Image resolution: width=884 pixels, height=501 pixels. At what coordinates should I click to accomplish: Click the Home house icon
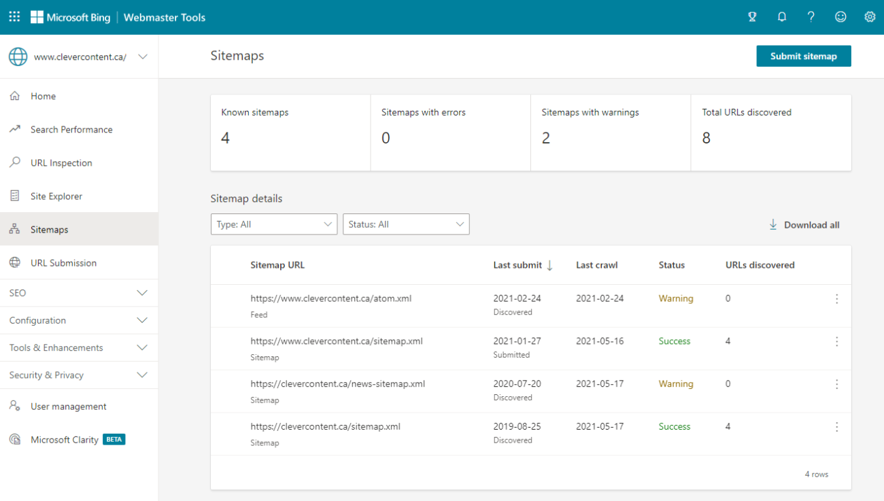tap(15, 96)
